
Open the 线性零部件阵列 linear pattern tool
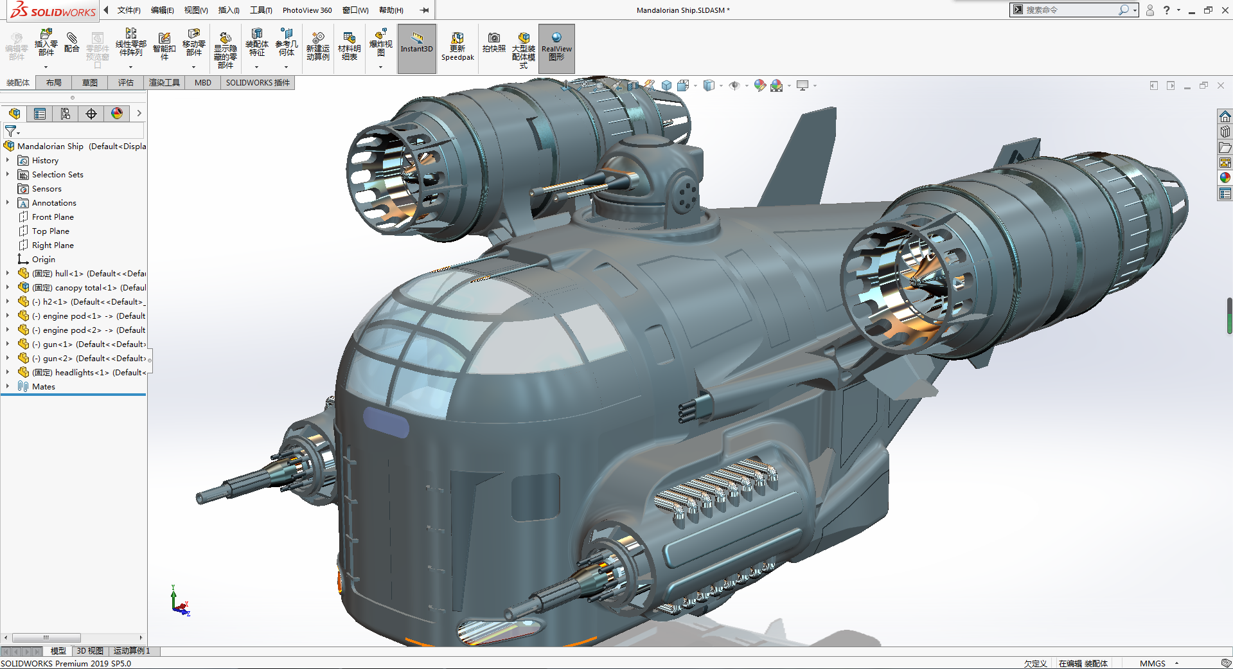131,42
